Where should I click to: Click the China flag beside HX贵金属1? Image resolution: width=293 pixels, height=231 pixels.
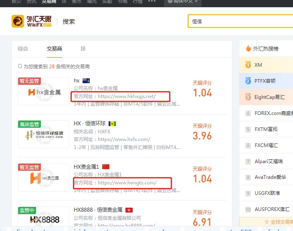(x=106, y=167)
